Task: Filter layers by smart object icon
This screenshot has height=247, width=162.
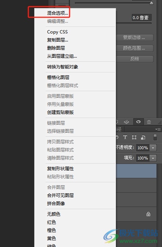Action: [143, 137]
